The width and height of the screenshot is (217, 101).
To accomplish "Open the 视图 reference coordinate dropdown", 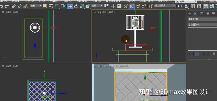I will coord(97,6).
